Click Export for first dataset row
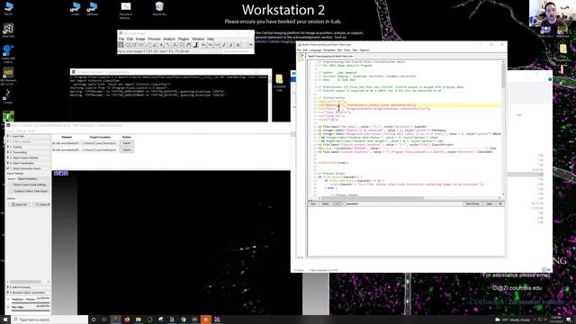The image size is (576, 324). point(127,143)
